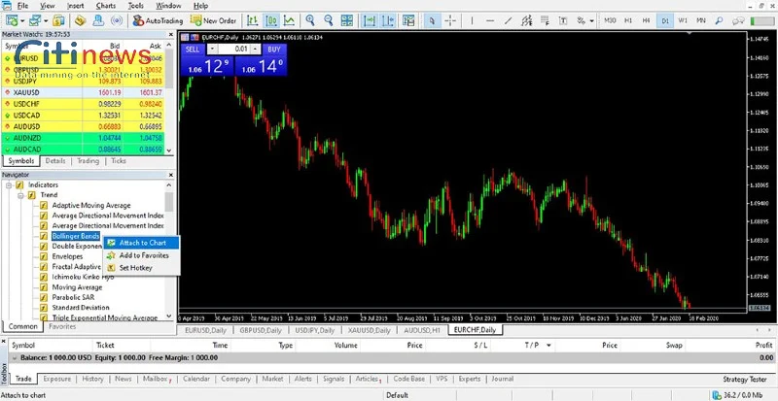
Task: Select the horizontal line drawing tool
Action: coord(490,20)
